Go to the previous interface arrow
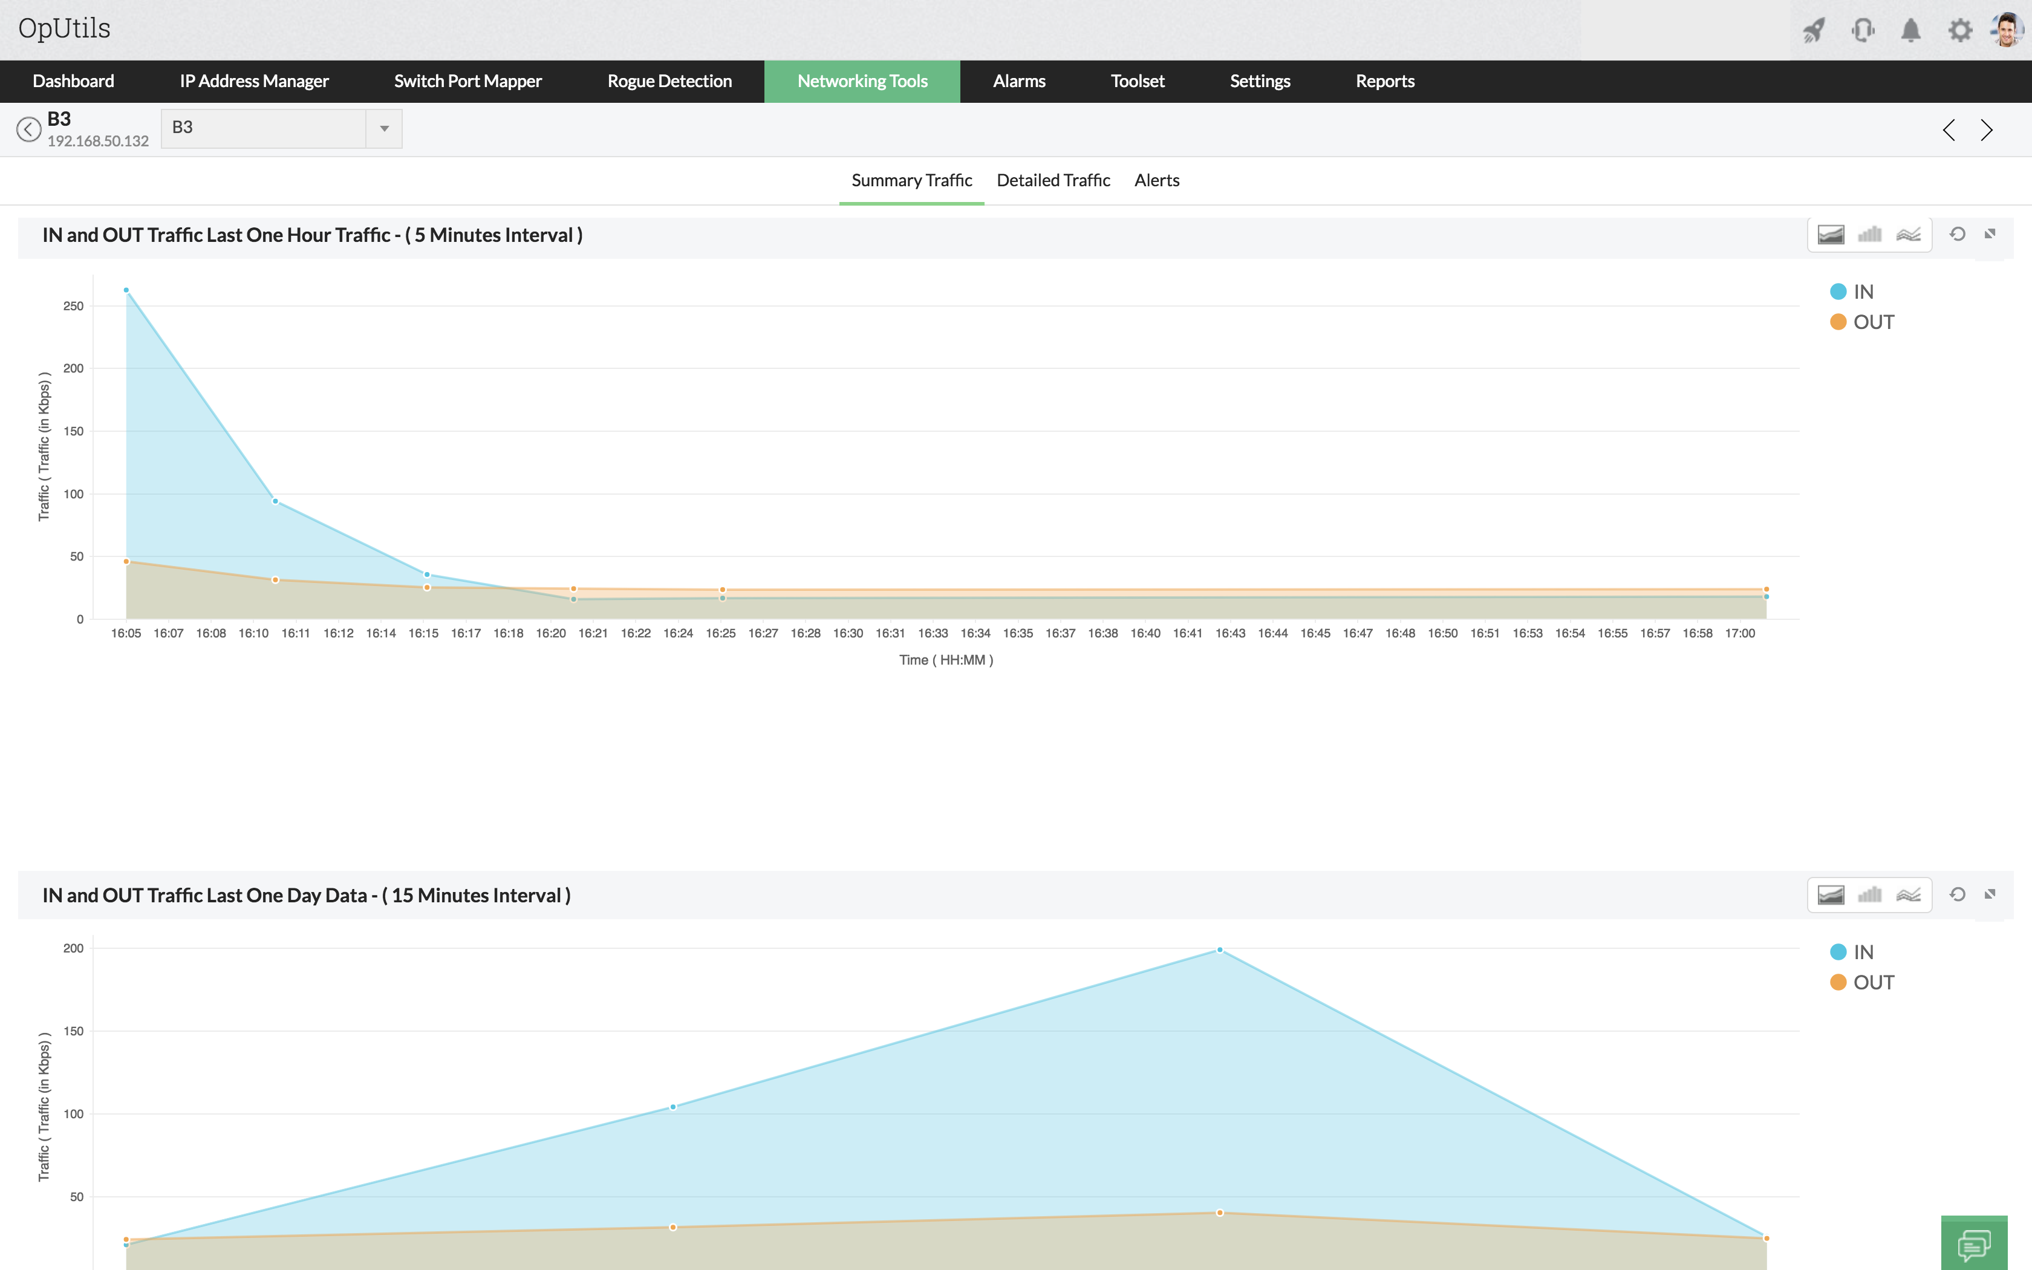This screenshot has height=1270, width=2032. coord(1949,130)
